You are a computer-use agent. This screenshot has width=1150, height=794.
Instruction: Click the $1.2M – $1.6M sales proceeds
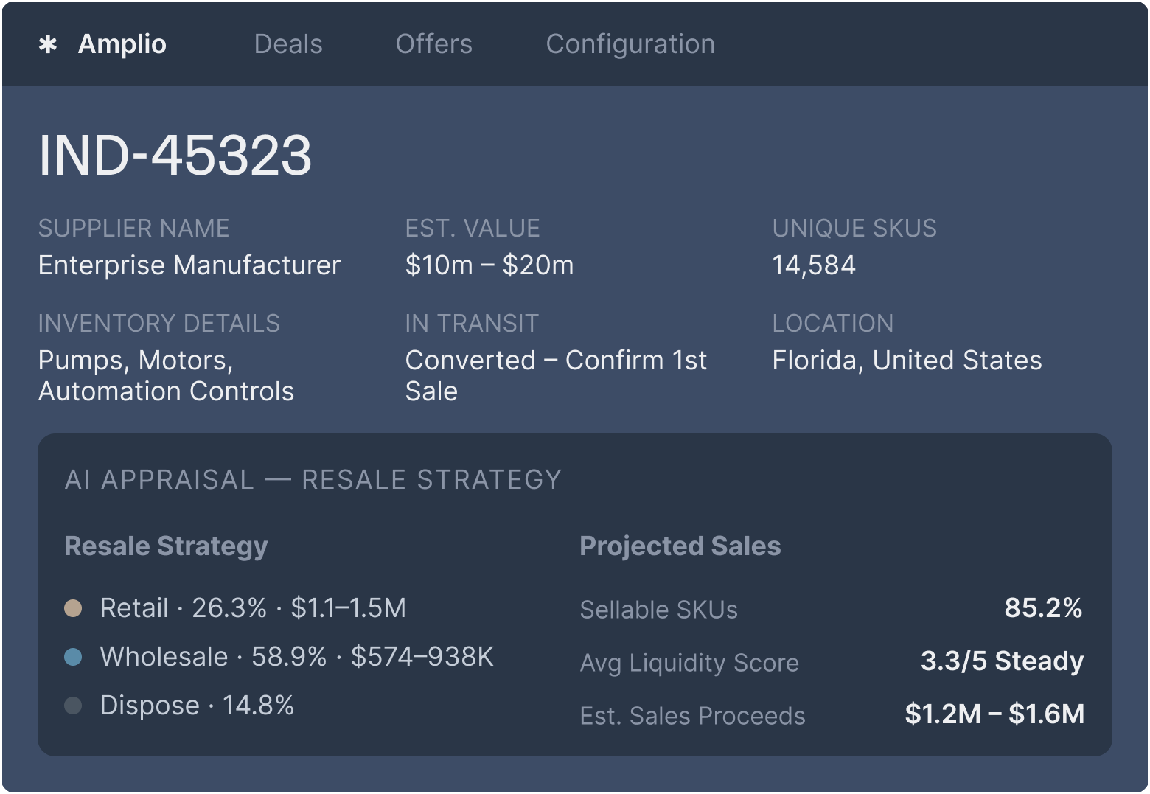(994, 714)
